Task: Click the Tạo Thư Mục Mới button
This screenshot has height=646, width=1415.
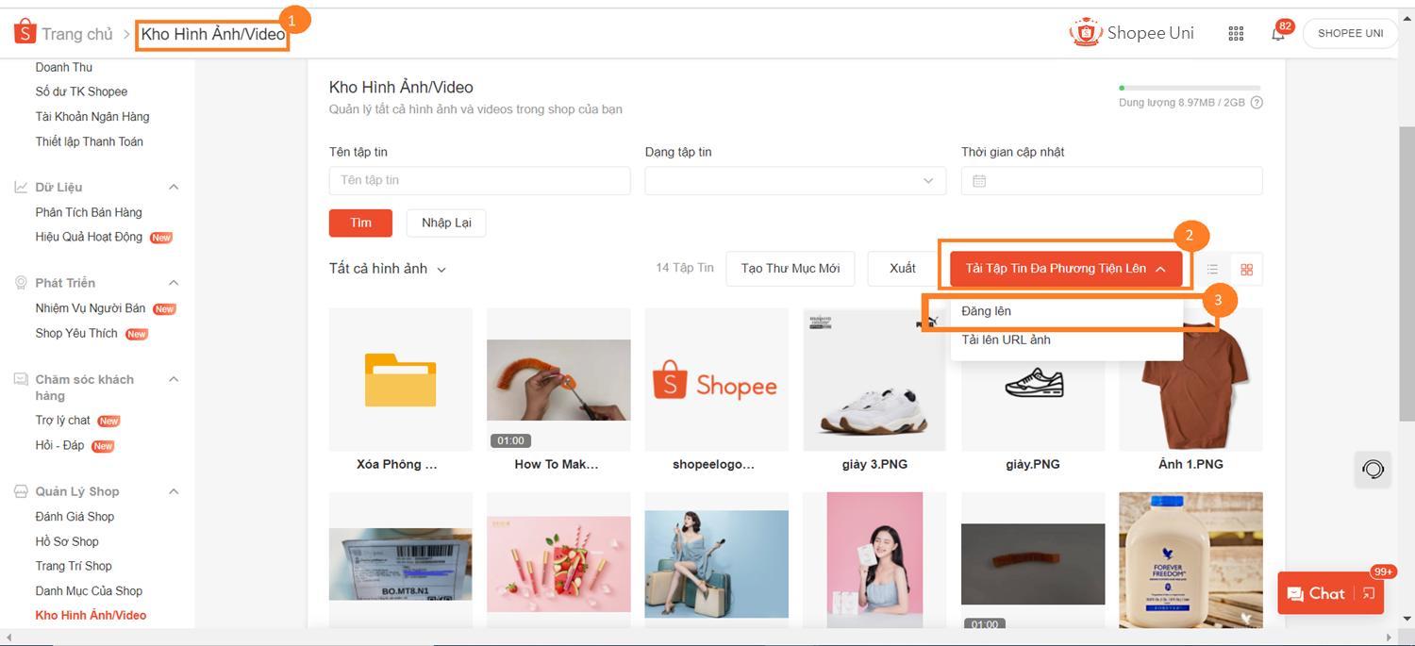Action: click(x=790, y=269)
